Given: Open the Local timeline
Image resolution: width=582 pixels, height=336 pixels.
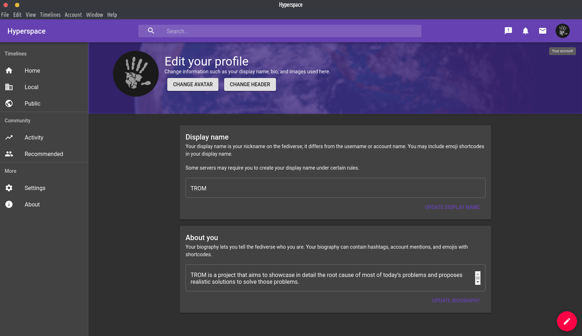Looking at the screenshot, I should [x=31, y=87].
